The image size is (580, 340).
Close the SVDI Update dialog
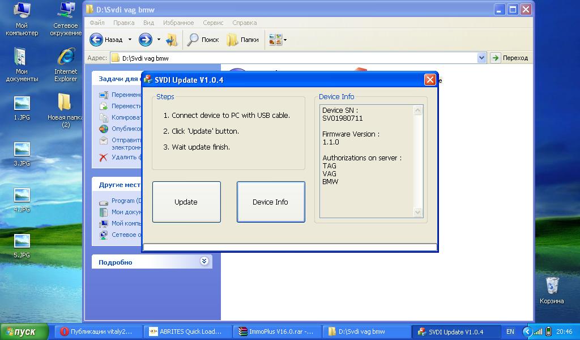click(430, 79)
